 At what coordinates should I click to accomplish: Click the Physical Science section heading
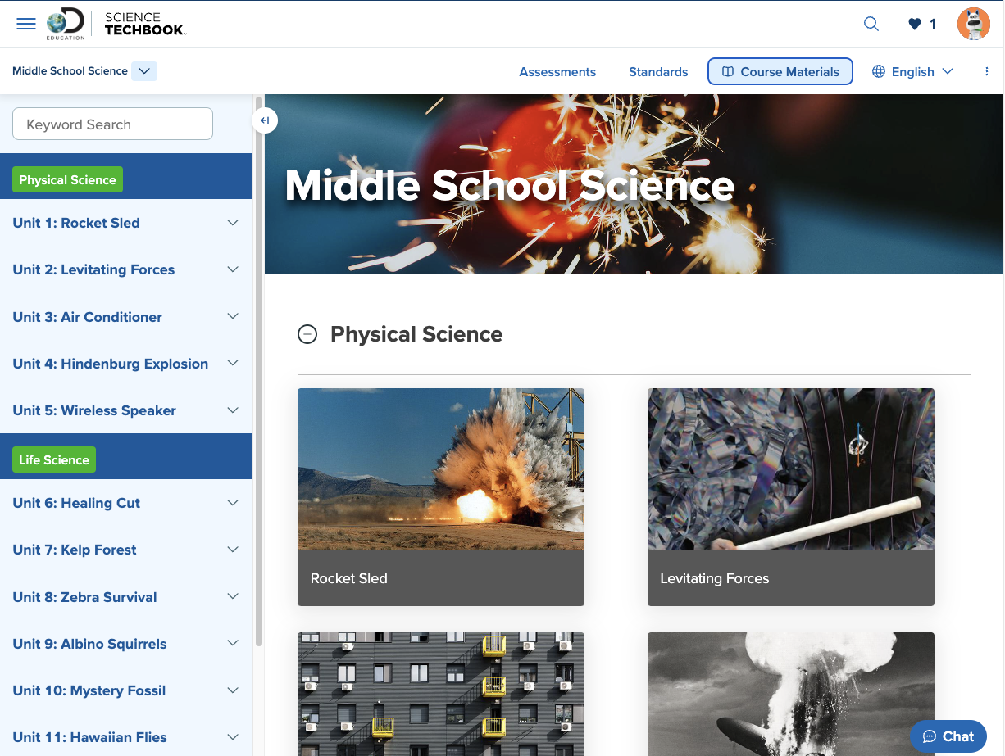[x=416, y=334]
